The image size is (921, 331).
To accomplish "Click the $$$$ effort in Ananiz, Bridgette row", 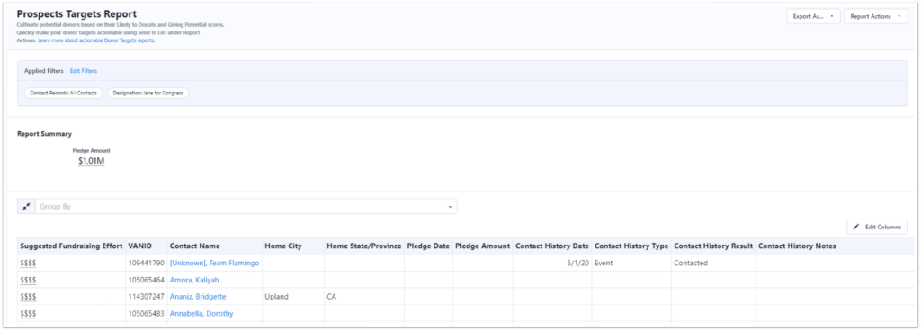I will pos(28,297).
